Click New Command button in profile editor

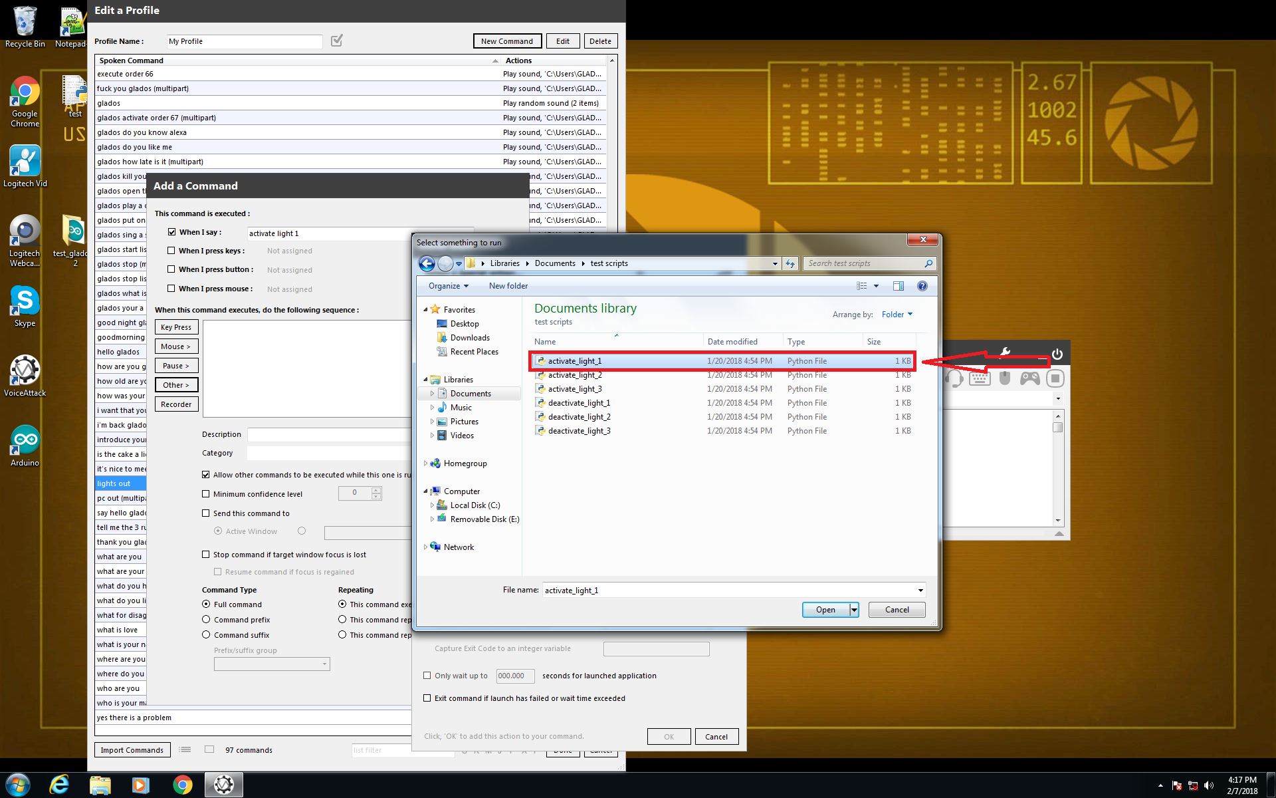tap(505, 41)
